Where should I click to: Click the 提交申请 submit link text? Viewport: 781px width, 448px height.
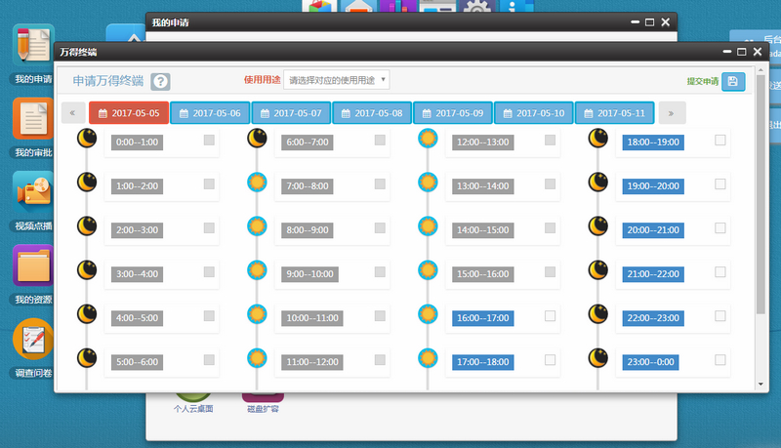point(703,82)
